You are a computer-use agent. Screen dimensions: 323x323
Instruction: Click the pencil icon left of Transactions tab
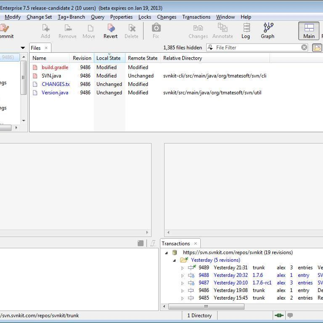[x=153, y=243]
